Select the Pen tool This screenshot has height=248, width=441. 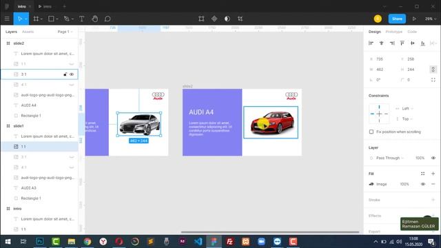point(66,19)
